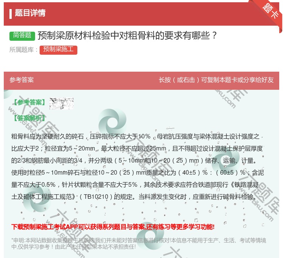Screen dimensions: 283x258
Task: Click the grey *申明 disclaimer text
Action: pyautogui.click(x=138, y=243)
